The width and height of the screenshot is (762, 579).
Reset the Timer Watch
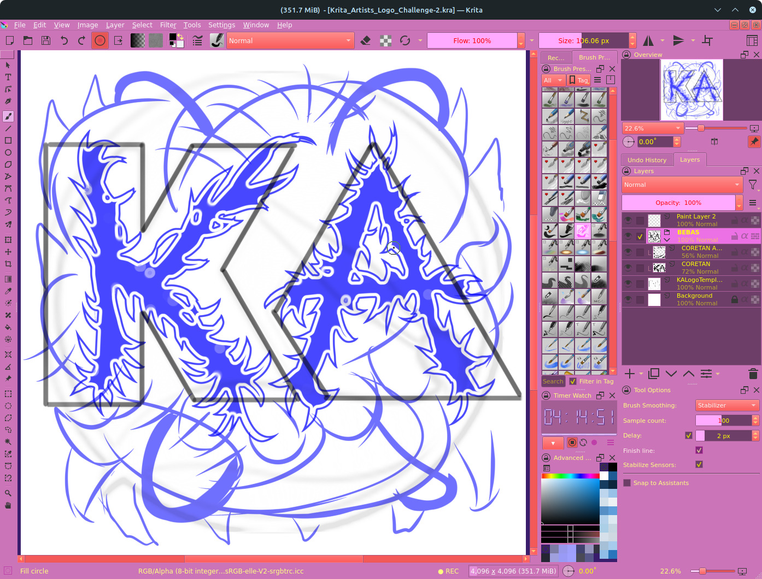tap(583, 443)
